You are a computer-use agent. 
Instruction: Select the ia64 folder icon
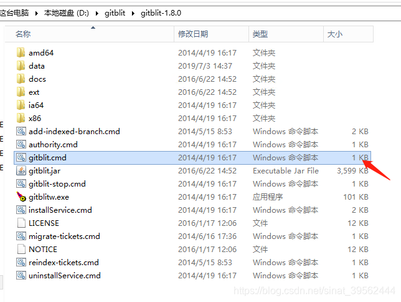click(x=21, y=105)
